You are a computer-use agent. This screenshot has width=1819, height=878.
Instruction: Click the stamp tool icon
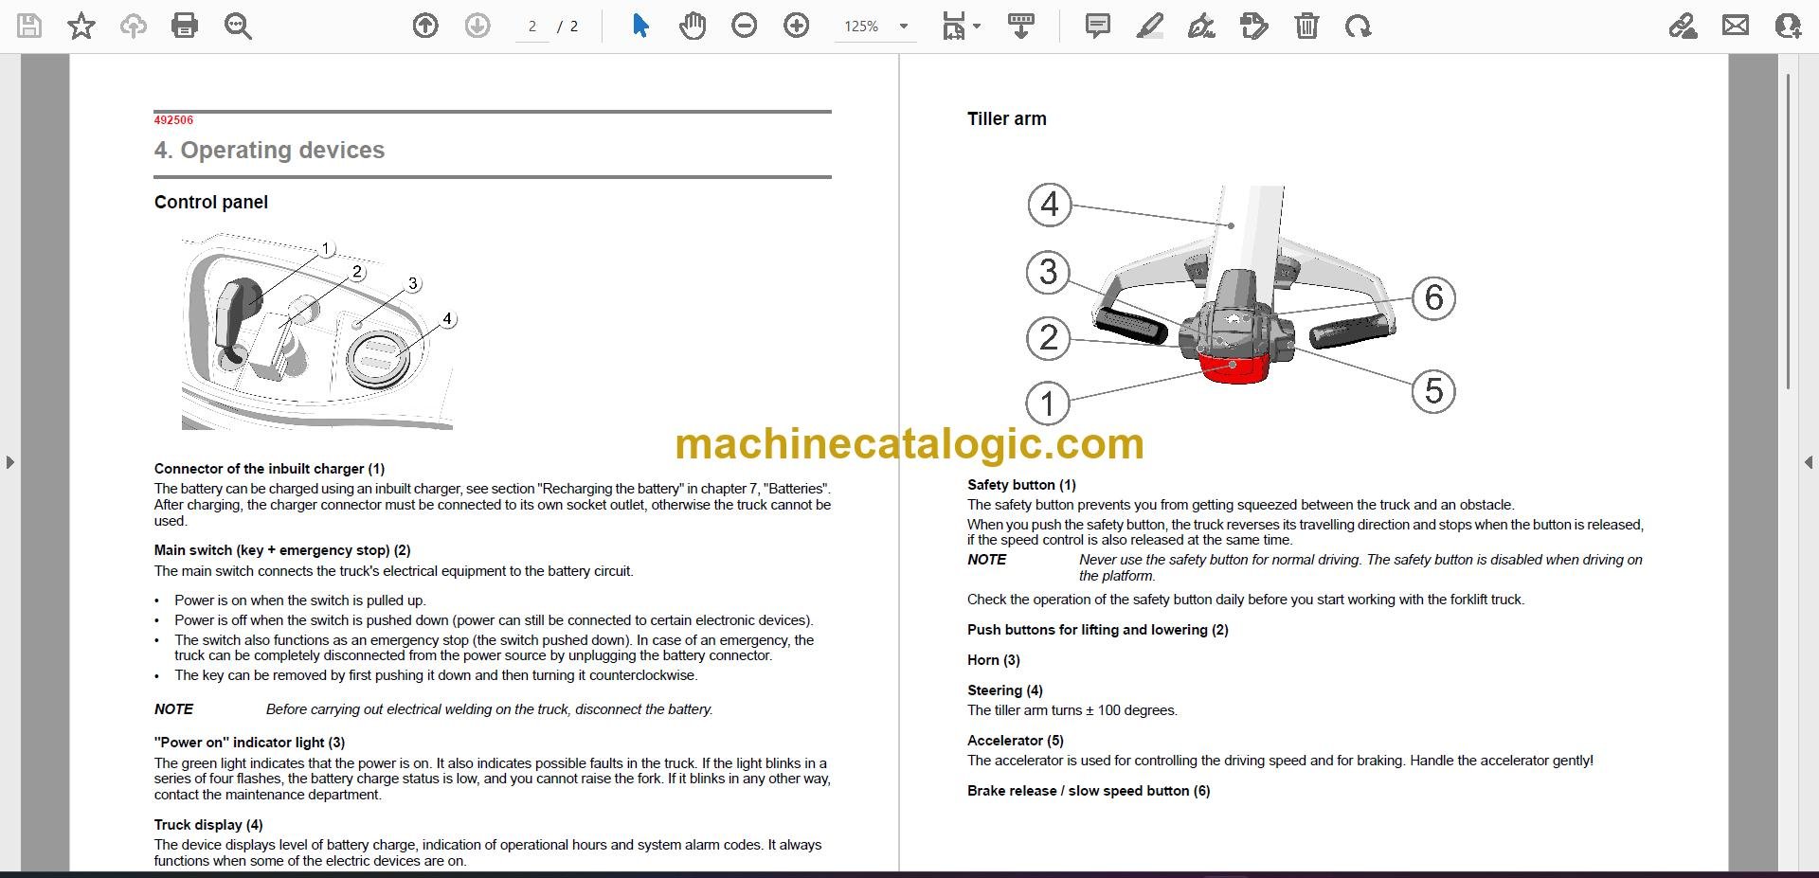(1253, 26)
